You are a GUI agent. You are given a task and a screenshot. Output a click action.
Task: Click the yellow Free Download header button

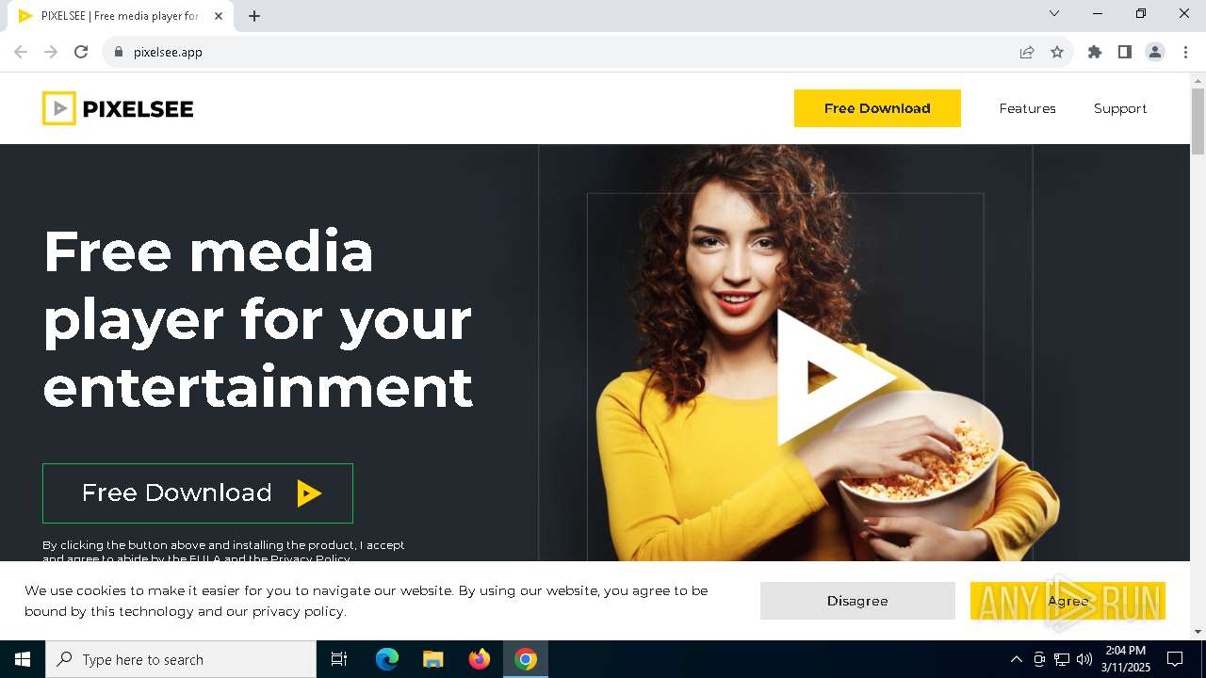877,108
